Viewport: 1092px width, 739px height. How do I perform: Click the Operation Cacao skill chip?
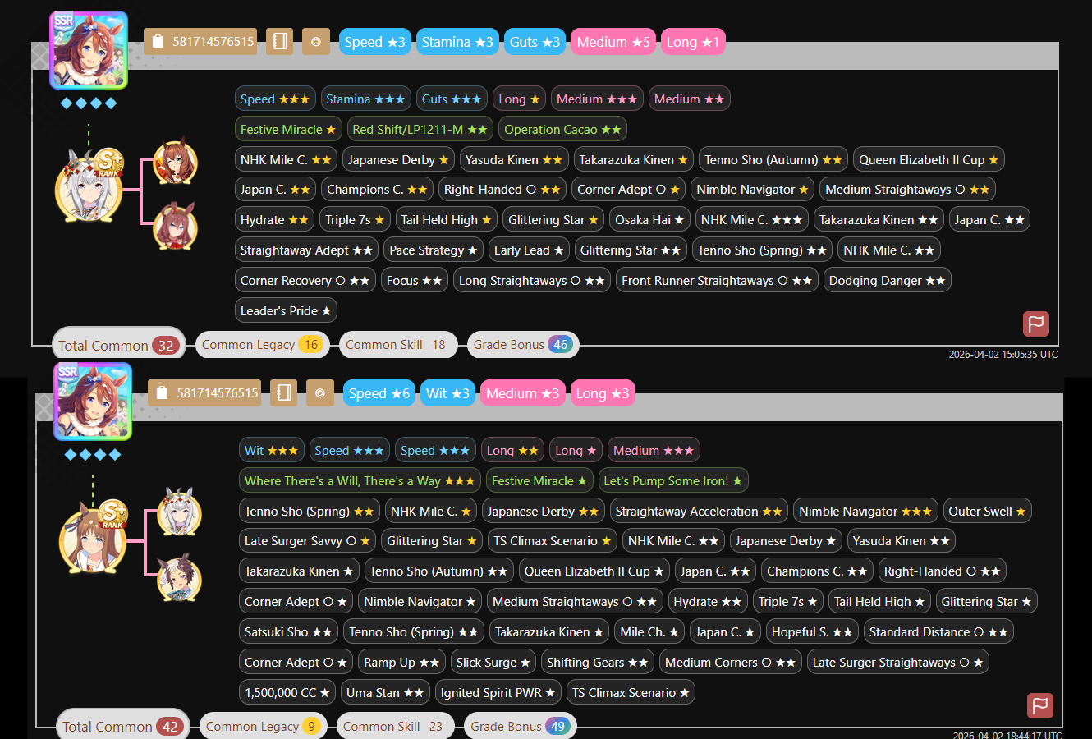pos(562,129)
